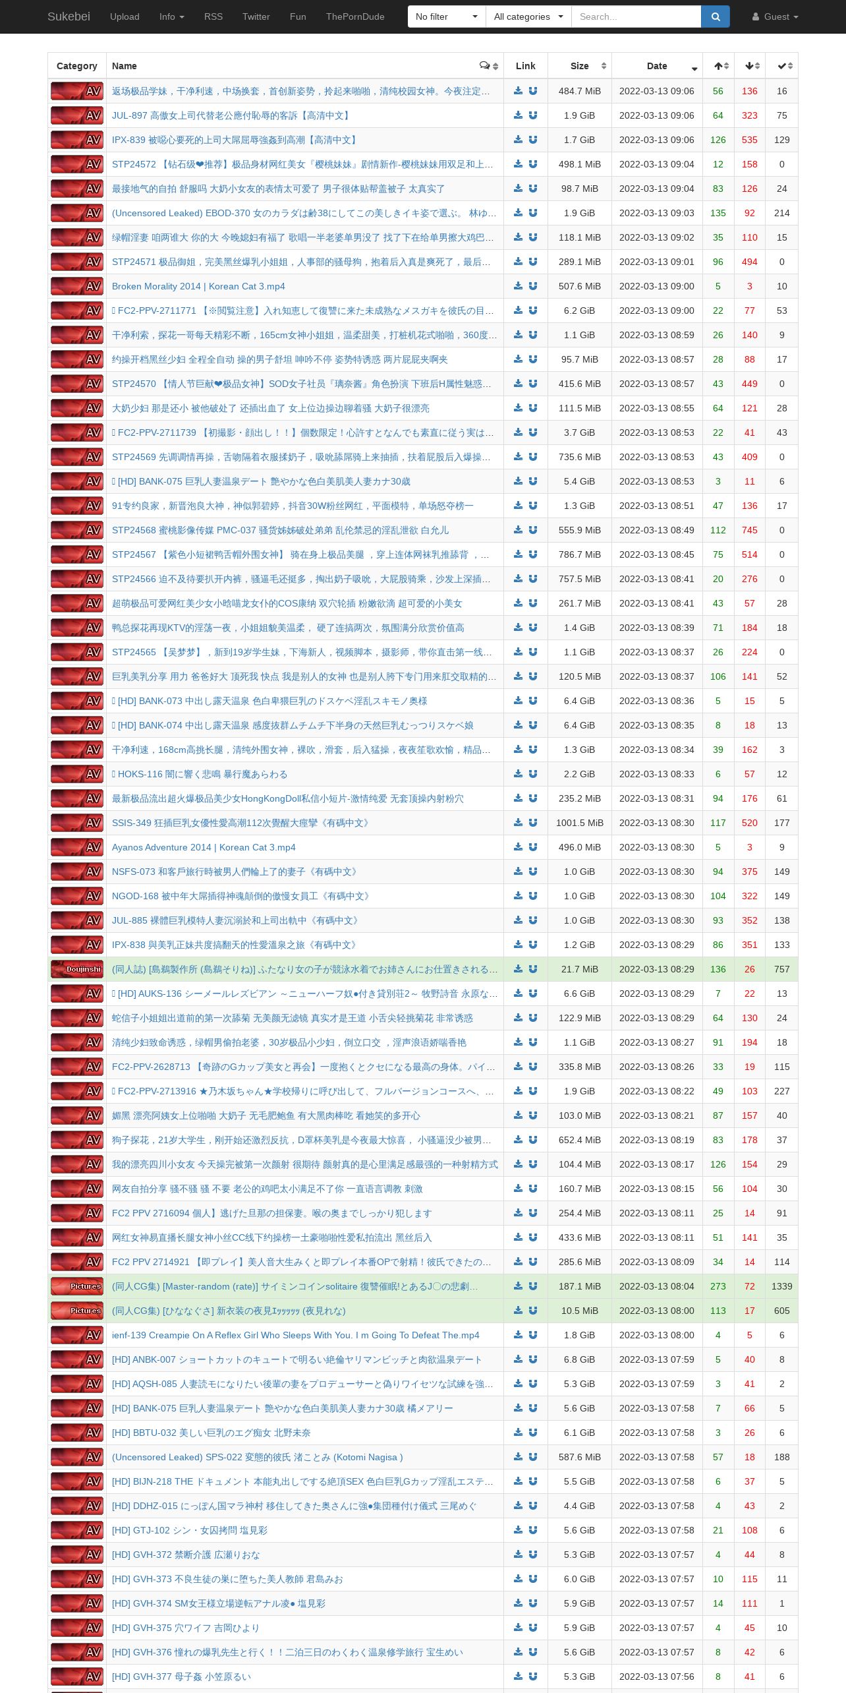Click Pictures category icon on 187.1 MiB row
The width and height of the screenshot is (846, 1693).
point(77,1286)
